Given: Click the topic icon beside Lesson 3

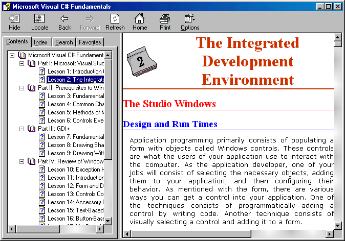Looking at the screenshot, I should 42,96.
